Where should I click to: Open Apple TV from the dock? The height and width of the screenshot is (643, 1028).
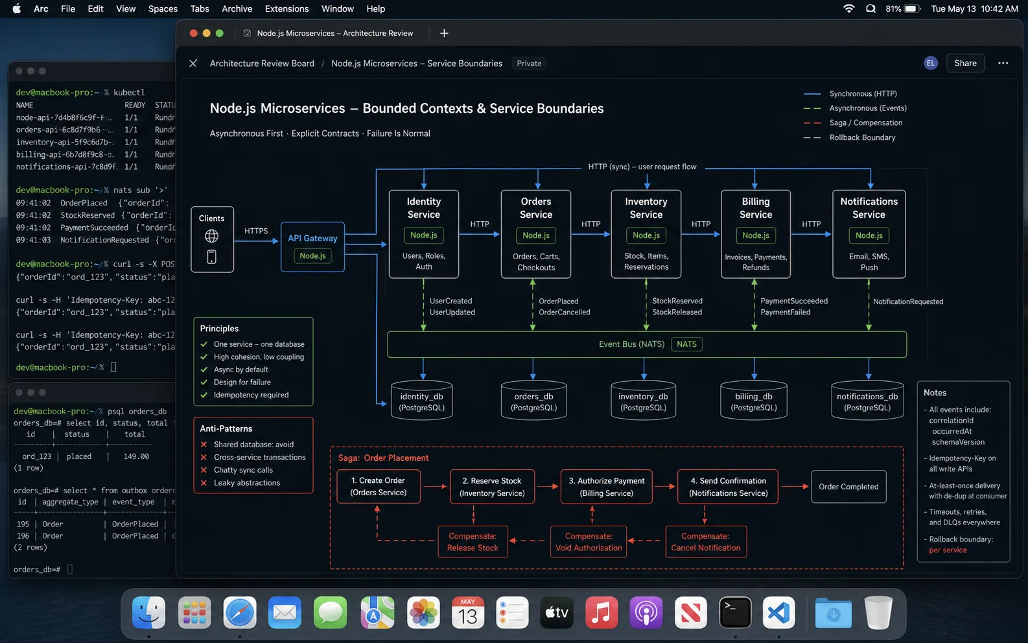click(557, 613)
